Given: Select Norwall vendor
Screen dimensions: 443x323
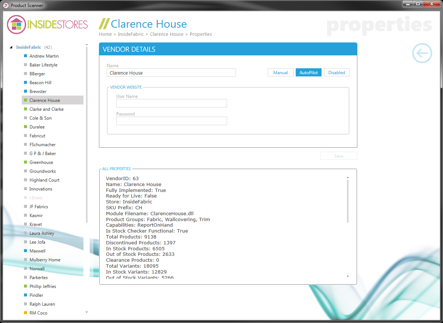Looking at the screenshot, I should tap(37, 269).
